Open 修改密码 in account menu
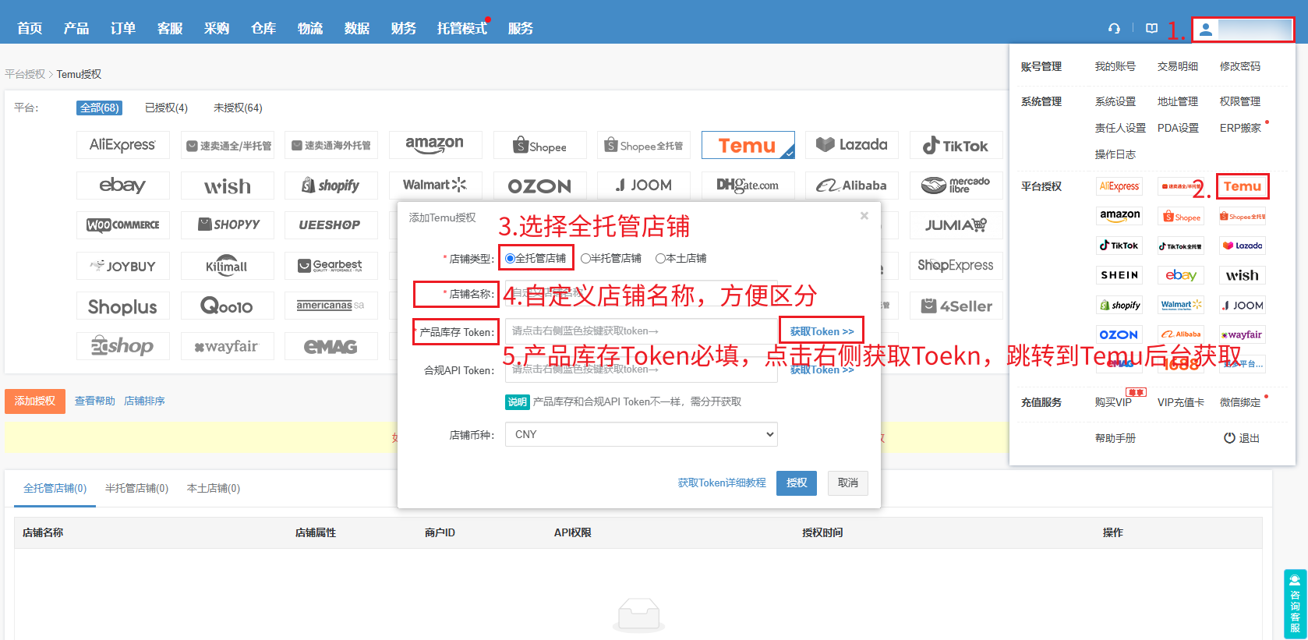This screenshot has width=1308, height=640. 1240,67
